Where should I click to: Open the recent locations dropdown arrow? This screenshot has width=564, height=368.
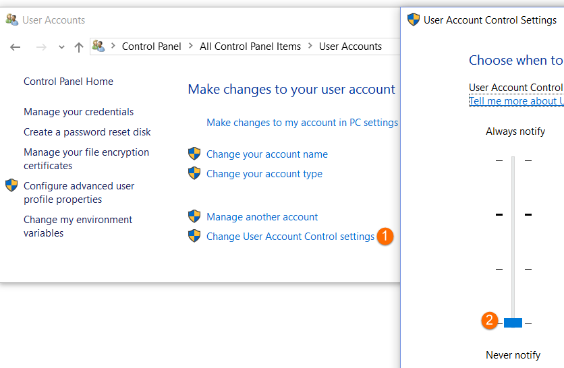pyautogui.click(x=61, y=47)
